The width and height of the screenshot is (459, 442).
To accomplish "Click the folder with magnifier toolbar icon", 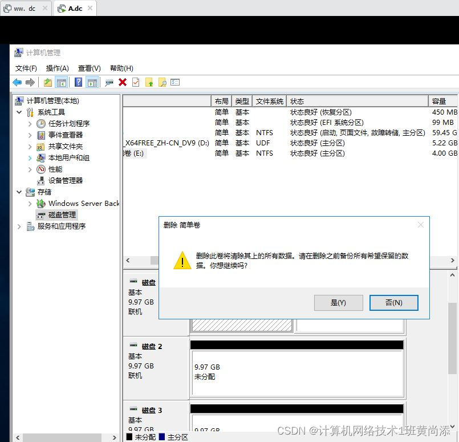I will (x=163, y=82).
